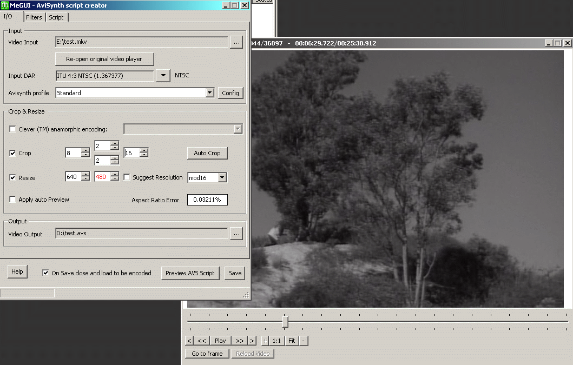
Task: Click the Help button
Action: (17, 271)
